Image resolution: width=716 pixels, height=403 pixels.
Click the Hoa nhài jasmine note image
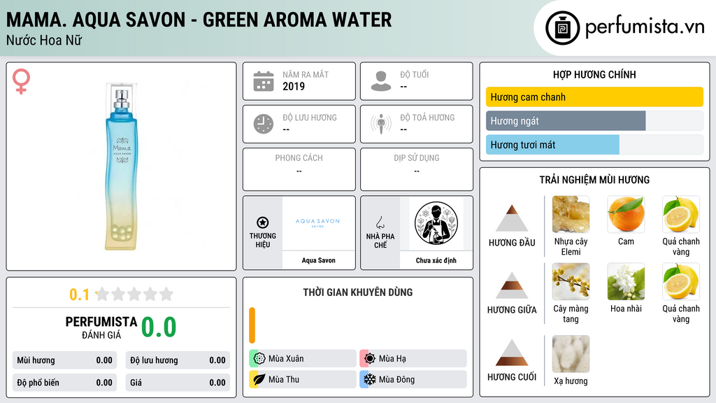(x=626, y=281)
